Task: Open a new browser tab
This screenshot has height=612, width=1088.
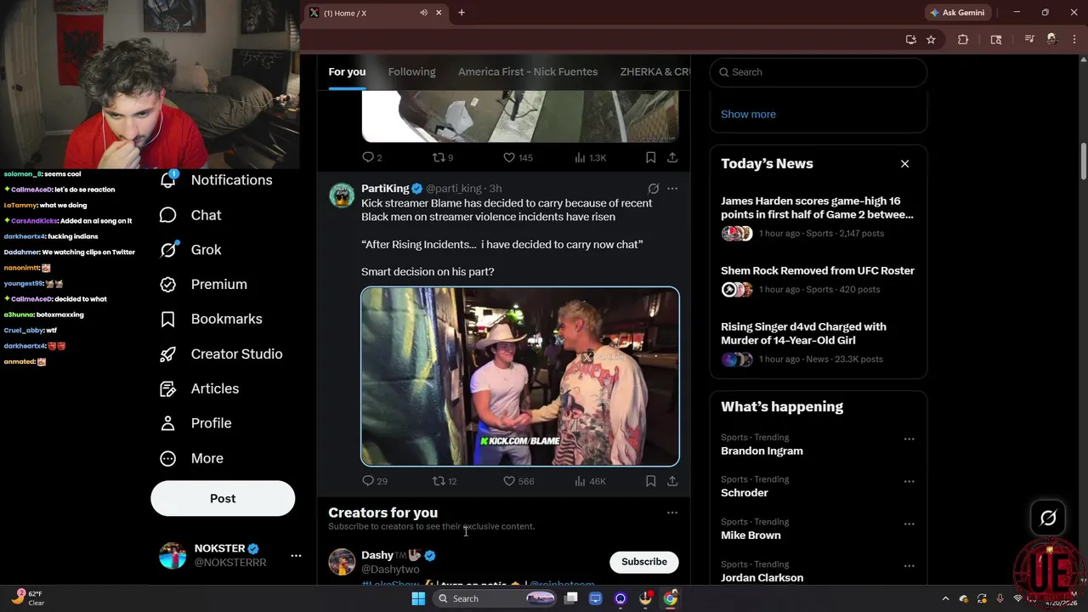Action: 462,13
